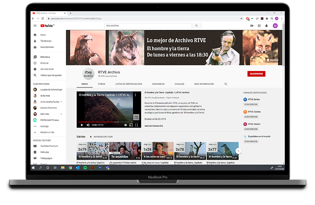Click into the YouTube search field

pyautogui.click(x=148, y=26)
